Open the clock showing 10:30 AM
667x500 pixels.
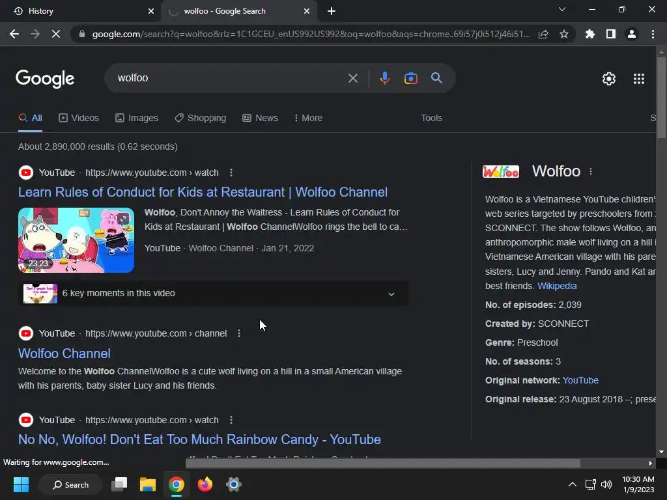tap(638, 484)
